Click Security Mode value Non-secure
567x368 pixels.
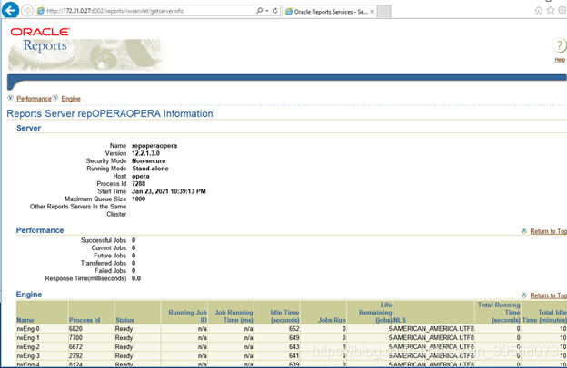(149, 161)
